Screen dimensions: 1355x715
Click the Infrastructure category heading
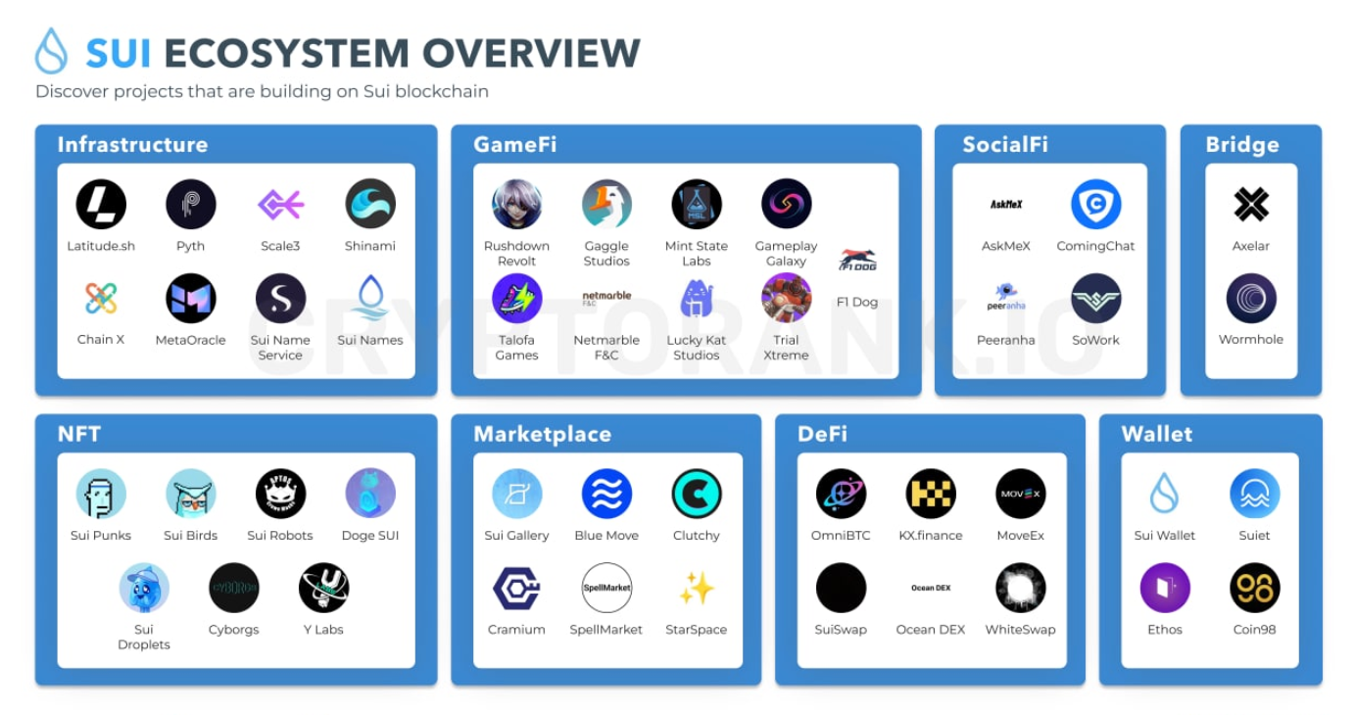click(x=132, y=144)
